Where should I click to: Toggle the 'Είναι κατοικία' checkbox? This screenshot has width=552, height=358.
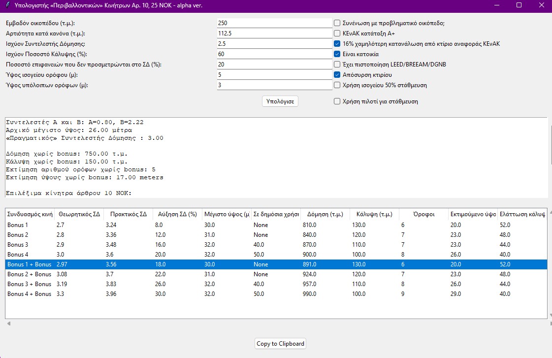(x=337, y=54)
